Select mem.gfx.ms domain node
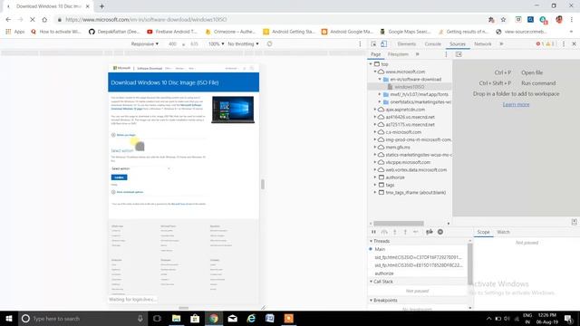This screenshot has width=580, height=326. pyautogui.click(x=398, y=148)
